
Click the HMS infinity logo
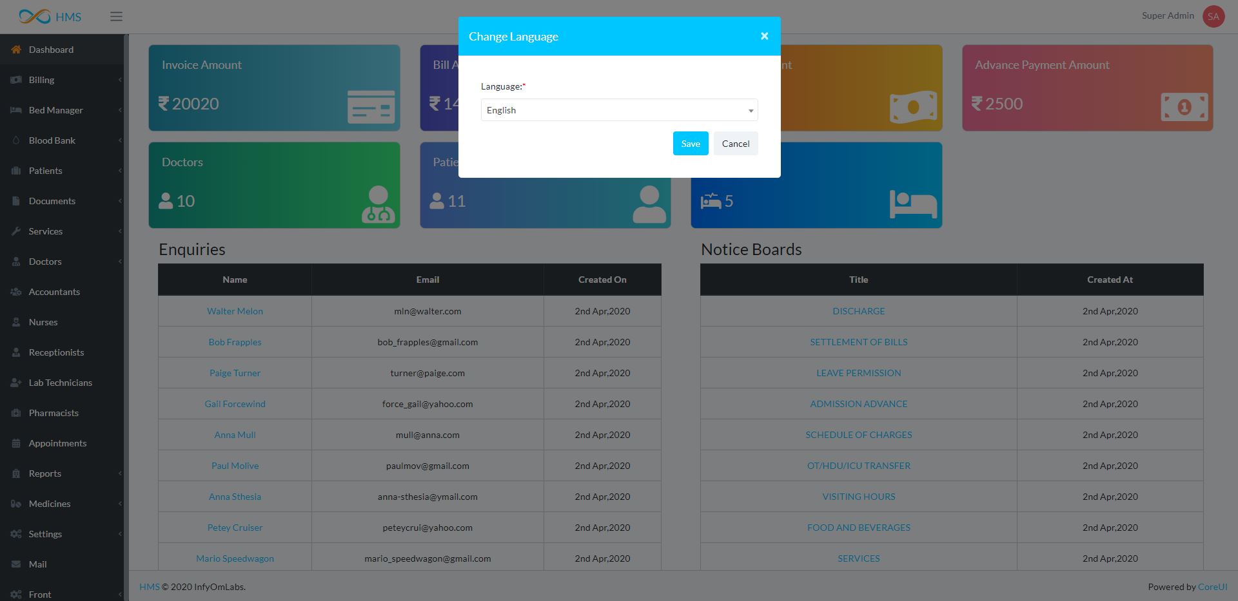(x=35, y=17)
